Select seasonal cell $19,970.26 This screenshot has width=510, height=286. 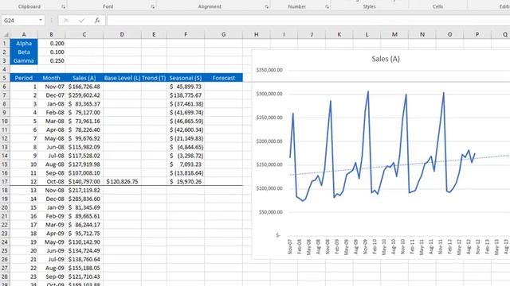(186, 182)
